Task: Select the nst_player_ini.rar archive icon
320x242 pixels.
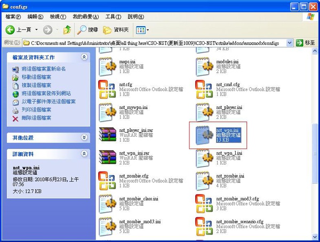Action: coord(107,134)
